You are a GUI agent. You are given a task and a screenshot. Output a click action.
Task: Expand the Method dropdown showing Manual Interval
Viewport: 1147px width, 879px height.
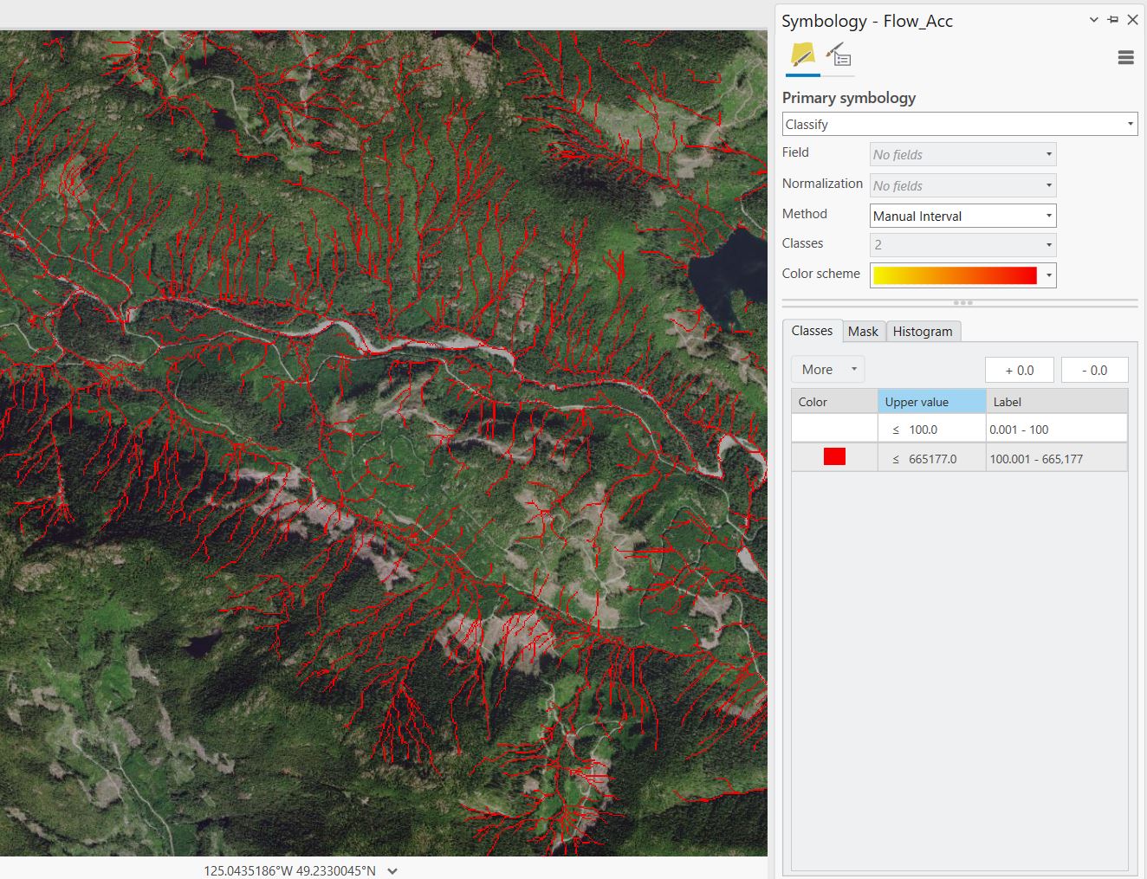coord(962,216)
